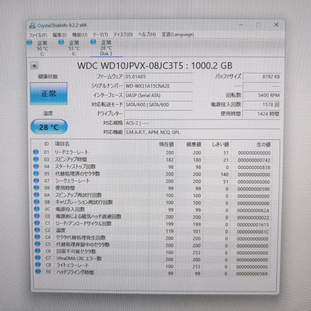Click the CrystalDiskInfo app icon in title bar
Image resolution: width=311 pixels, height=311 pixels.
point(32,25)
